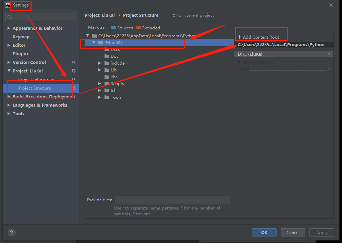Click the Exclude files input field
This screenshot has height=243, width=342.
[x=173, y=200]
